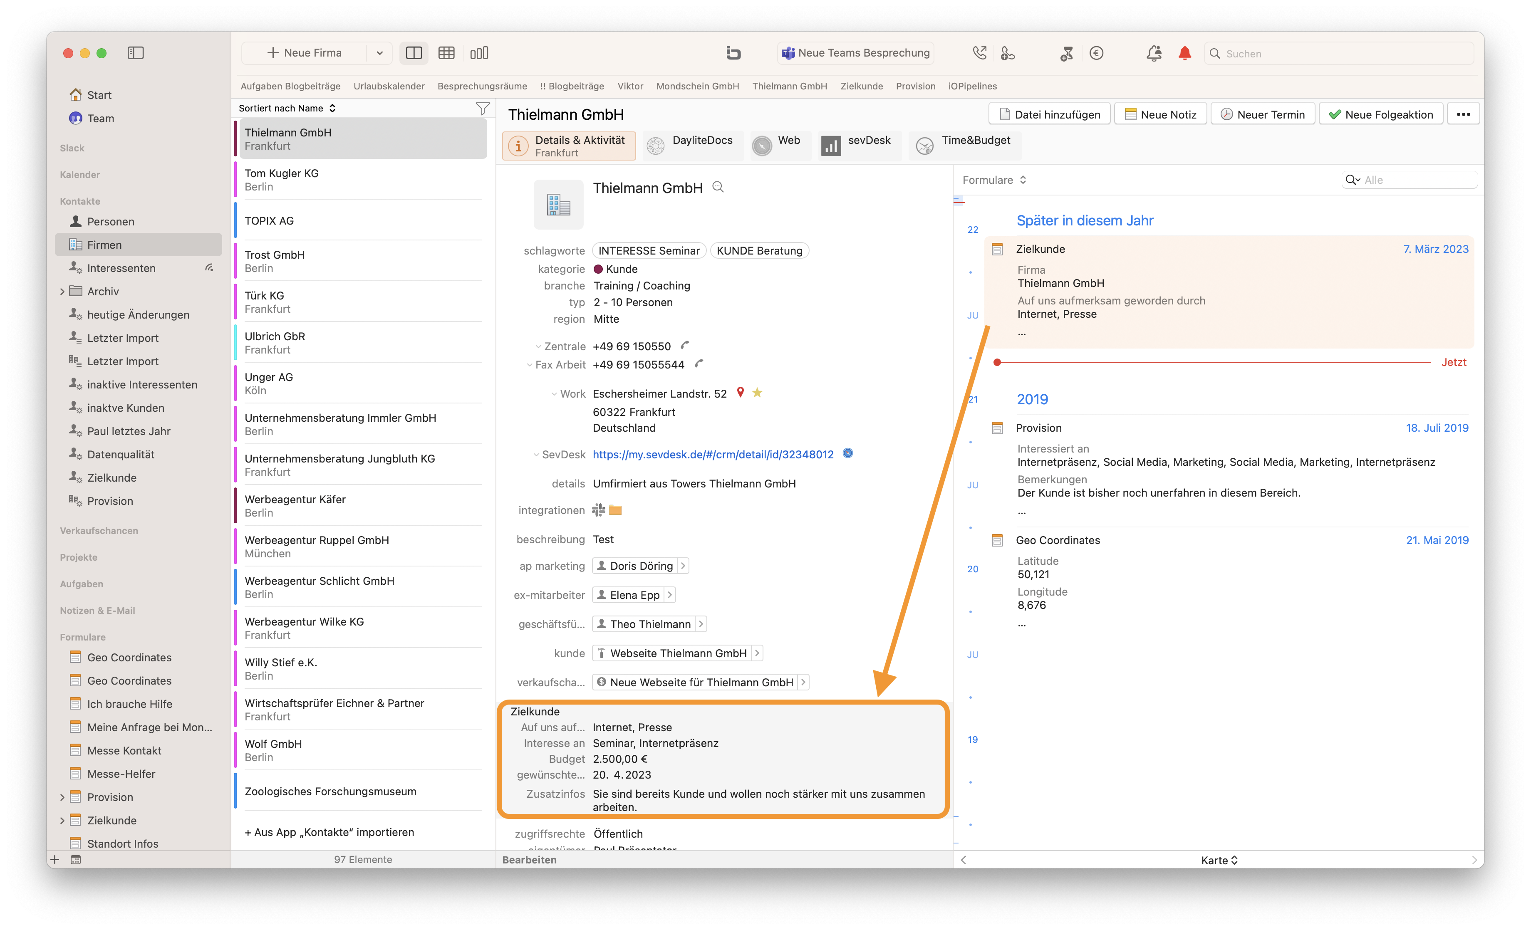The height and width of the screenshot is (930, 1531).
Task: Open the Karte view selector
Action: (1219, 860)
